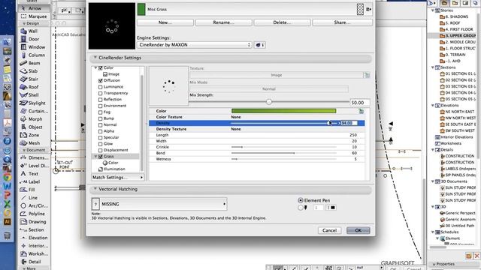
Task: Click the Delete... material button
Action: tap(283, 22)
